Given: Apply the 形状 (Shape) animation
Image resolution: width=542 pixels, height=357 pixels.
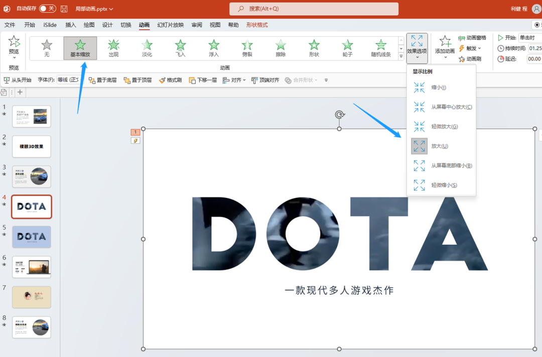Looking at the screenshot, I should [x=314, y=48].
